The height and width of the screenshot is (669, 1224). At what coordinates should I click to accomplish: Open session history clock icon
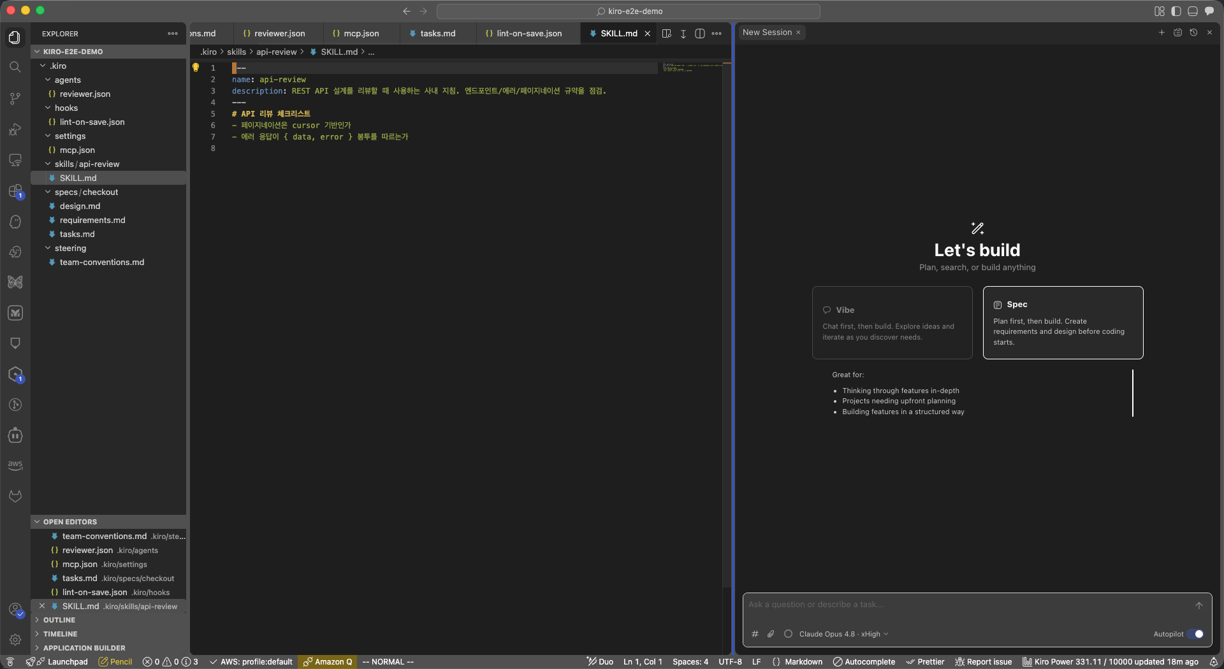tap(1193, 32)
